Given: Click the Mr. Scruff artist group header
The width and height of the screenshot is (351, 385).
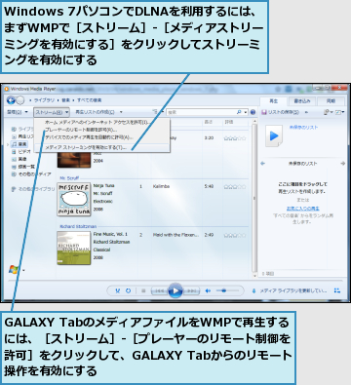Looking at the screenshot, I should [69, 178].
